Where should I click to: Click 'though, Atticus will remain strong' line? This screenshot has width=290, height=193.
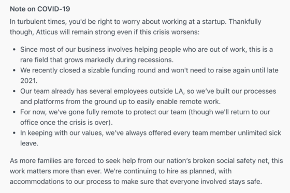[105, 32]
